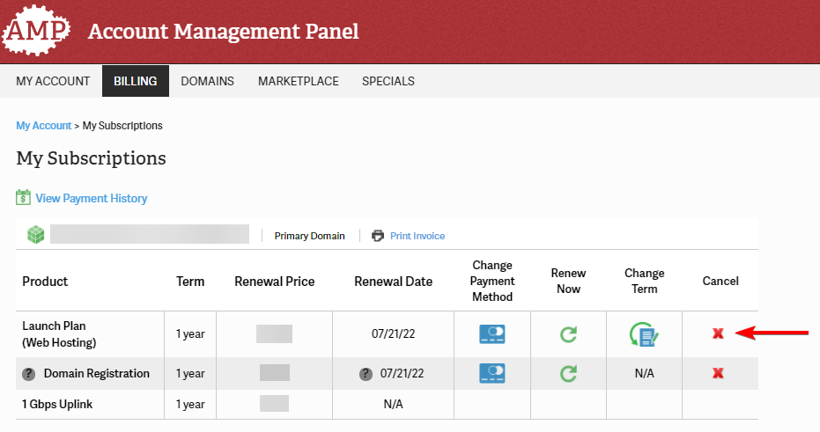Click the green payment history calendar icon

click(23, 198)
